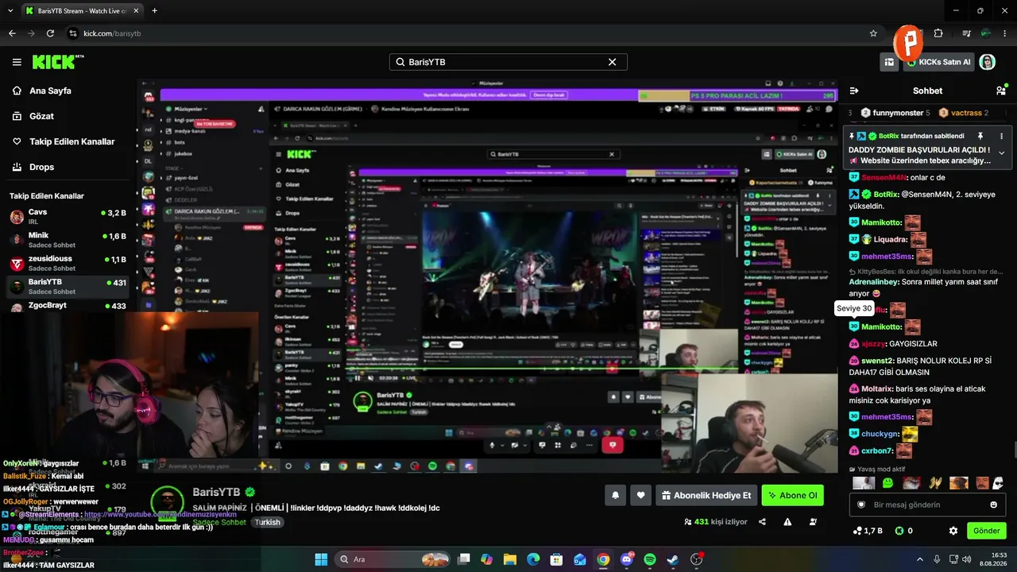1017x572 pixels.
Task: Open File Explorer from the taskbar
Action: click(x=509, y=559)
